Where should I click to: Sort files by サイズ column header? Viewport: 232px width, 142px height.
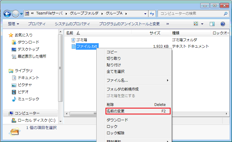(155, 33)
